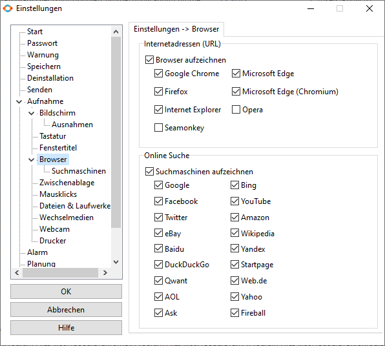The image size is (385, 346).
Task: Disable Bing search recording
Action: (234, 185)
